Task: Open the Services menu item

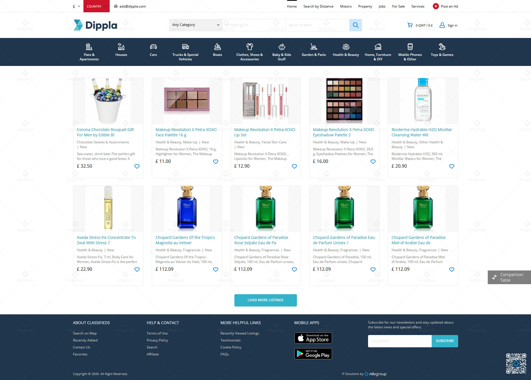Action: [x=418, y=6]
